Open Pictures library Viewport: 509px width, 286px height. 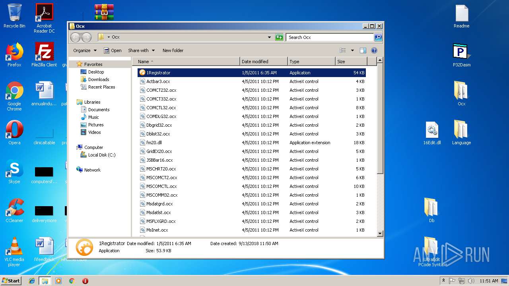tap(96, 125)
